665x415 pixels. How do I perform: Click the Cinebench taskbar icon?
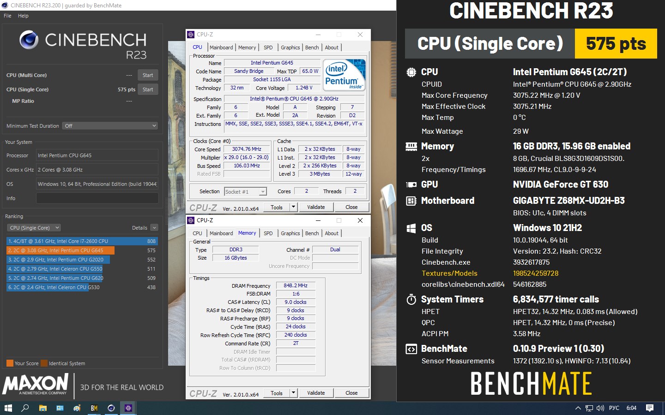(111, 408)
